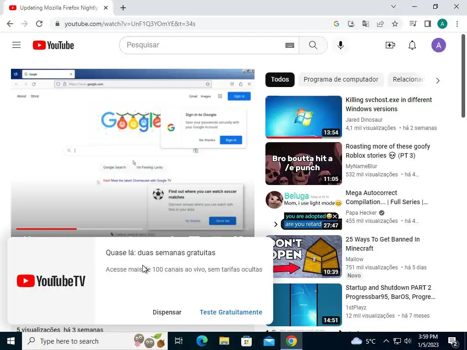Image resolution: width=467 pixels, height=350 pixels.
Task: Select the Todos filter chip
Action: (280, 79)
